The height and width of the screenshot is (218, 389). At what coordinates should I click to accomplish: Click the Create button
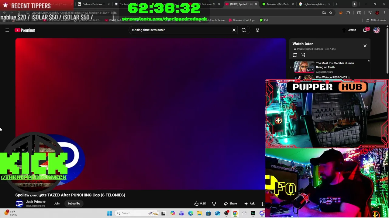[349, 30]
